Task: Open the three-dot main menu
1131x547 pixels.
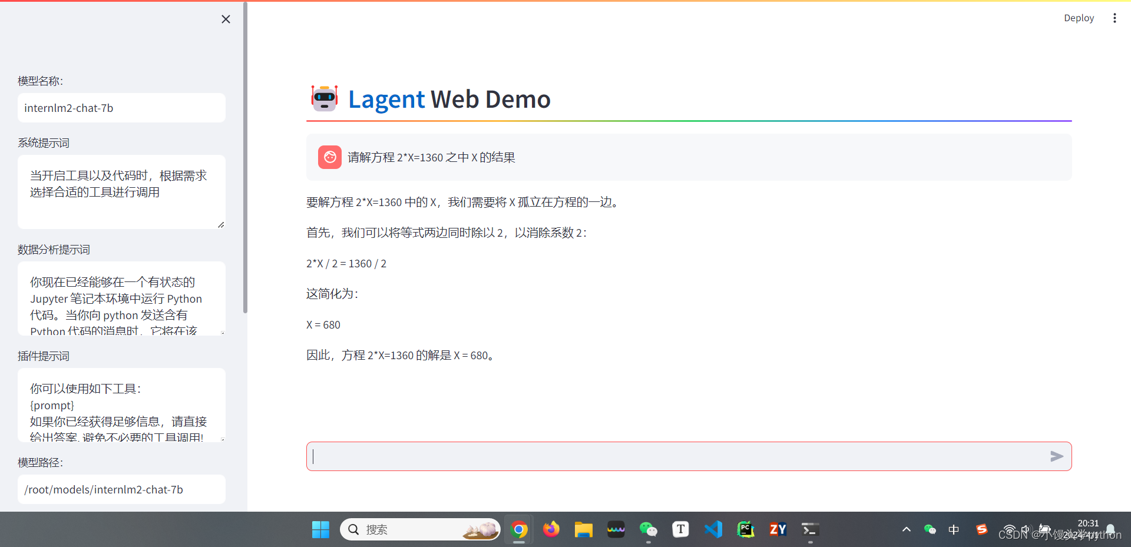Action: point(1115,18)
